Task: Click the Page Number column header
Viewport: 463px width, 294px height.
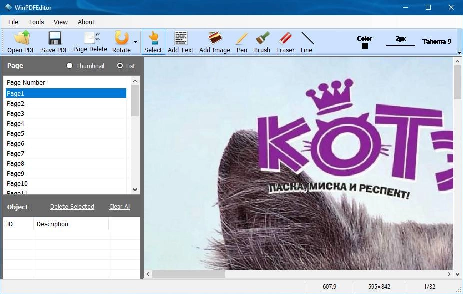Action: (x=66, y=83)
